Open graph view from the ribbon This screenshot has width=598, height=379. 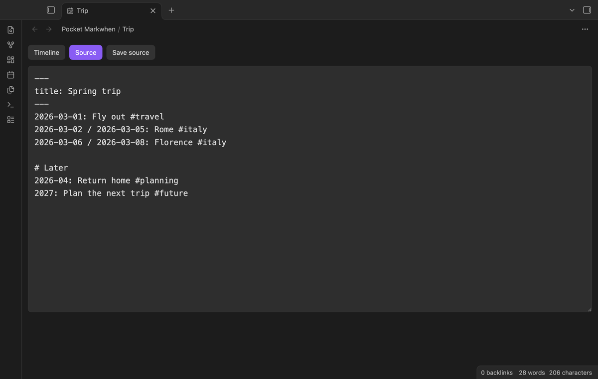(x=10, y=45)
